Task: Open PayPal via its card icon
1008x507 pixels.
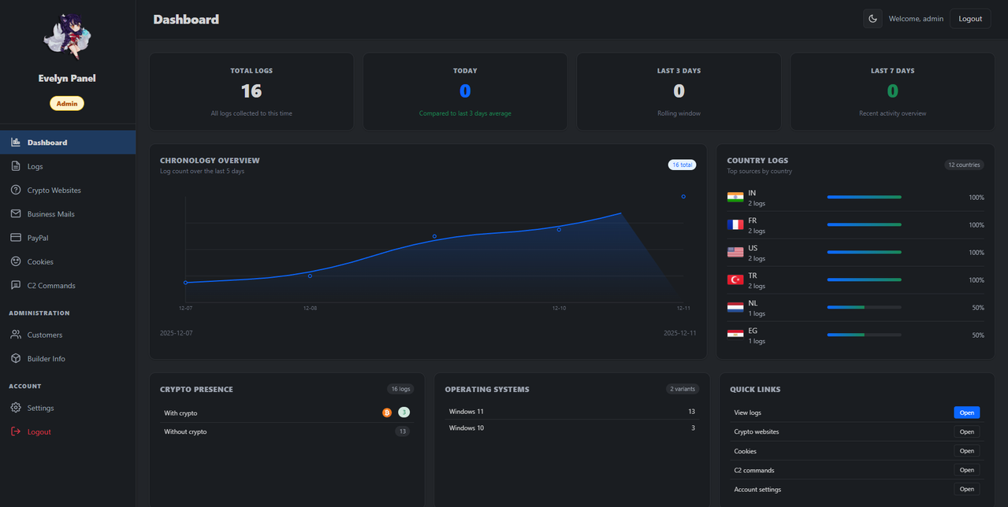Action: (16, 238)
